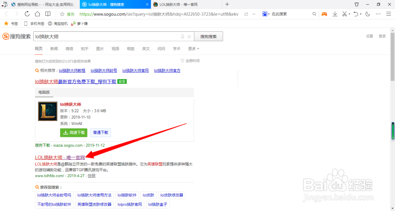The height and width of the screenshot is (211, 395).
Task: Click the scissors screenshot tool
Action: coord(344,14)
